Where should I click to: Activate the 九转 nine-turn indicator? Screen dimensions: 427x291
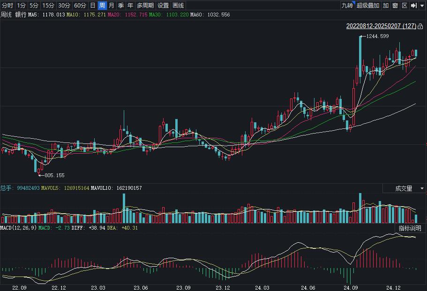(x=349, y=6)
